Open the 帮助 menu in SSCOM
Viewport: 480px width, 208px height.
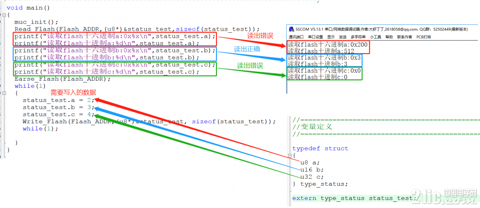pyautogui.click(x=389, y=37)
